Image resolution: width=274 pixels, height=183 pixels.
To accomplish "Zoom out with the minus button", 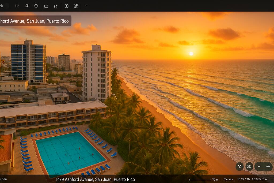I will (x=259, y=166).
